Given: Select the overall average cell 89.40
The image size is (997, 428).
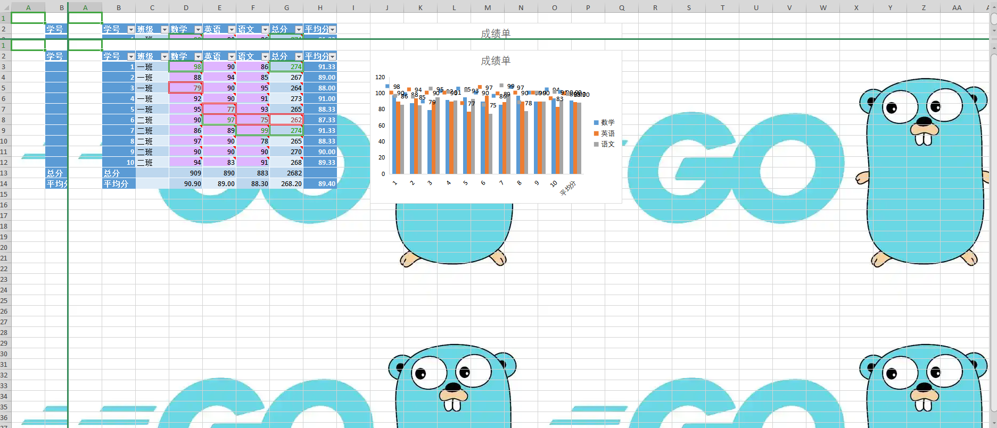Looking at the screenshot, I should tap(320, 183).
